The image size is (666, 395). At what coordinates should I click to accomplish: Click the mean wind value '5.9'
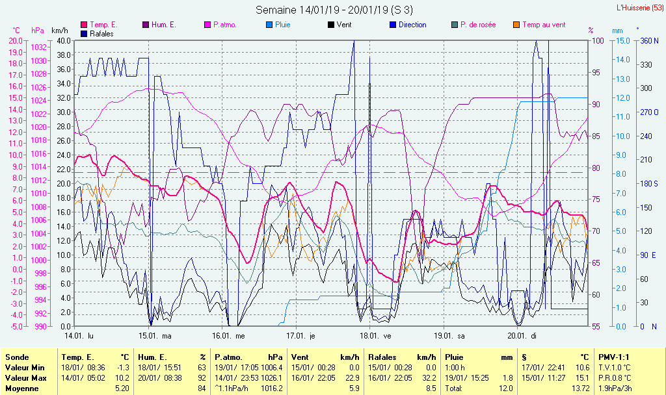click(354, 389)
